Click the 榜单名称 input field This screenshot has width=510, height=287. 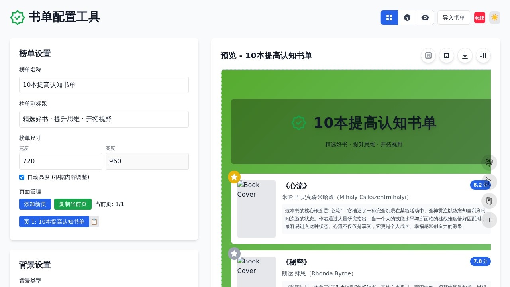click(x=104, y=85)
